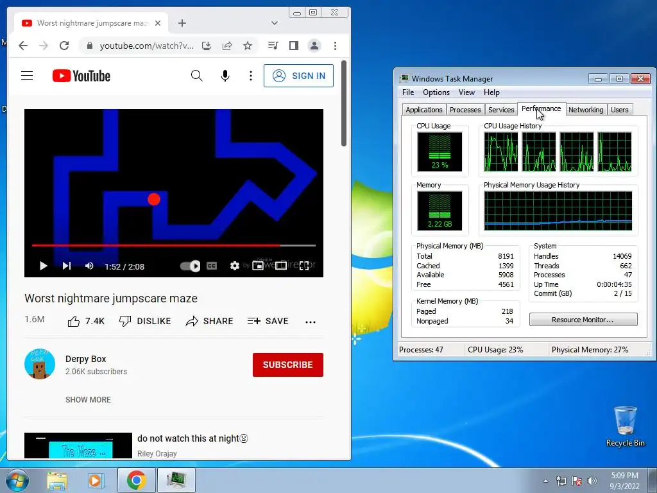The image size is (657, 493).
Task: Click the YouTube logo
Action: 81,76
